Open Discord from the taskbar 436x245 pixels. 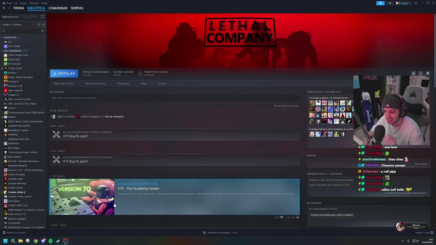click(x=43, y=241)
